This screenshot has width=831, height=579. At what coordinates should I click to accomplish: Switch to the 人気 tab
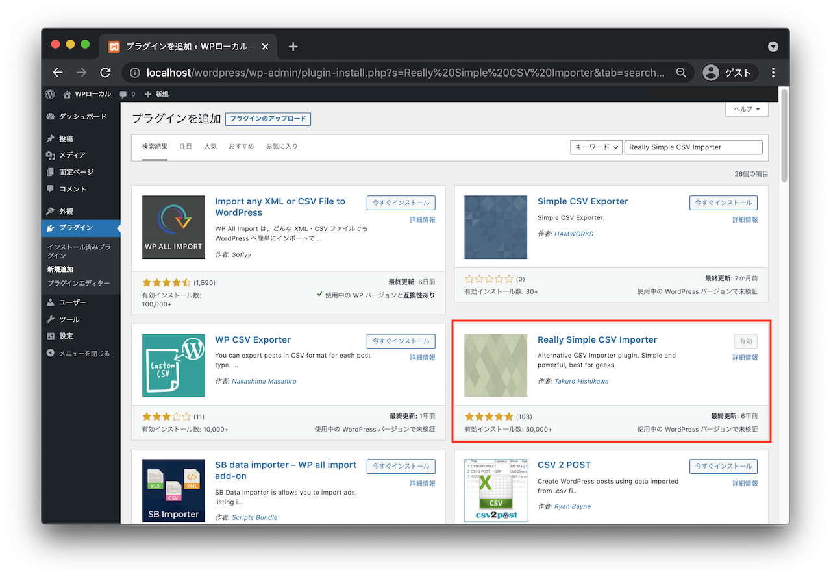point(210,147)
